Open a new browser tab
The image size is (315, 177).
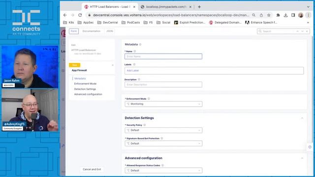[x=199, y=7]
